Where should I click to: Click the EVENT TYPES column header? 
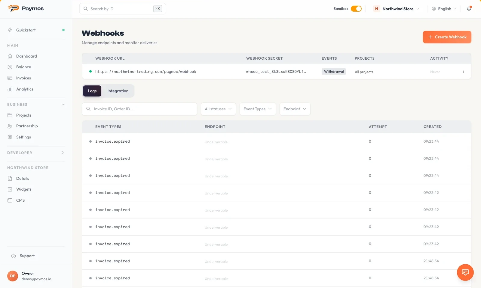point(108,127)
